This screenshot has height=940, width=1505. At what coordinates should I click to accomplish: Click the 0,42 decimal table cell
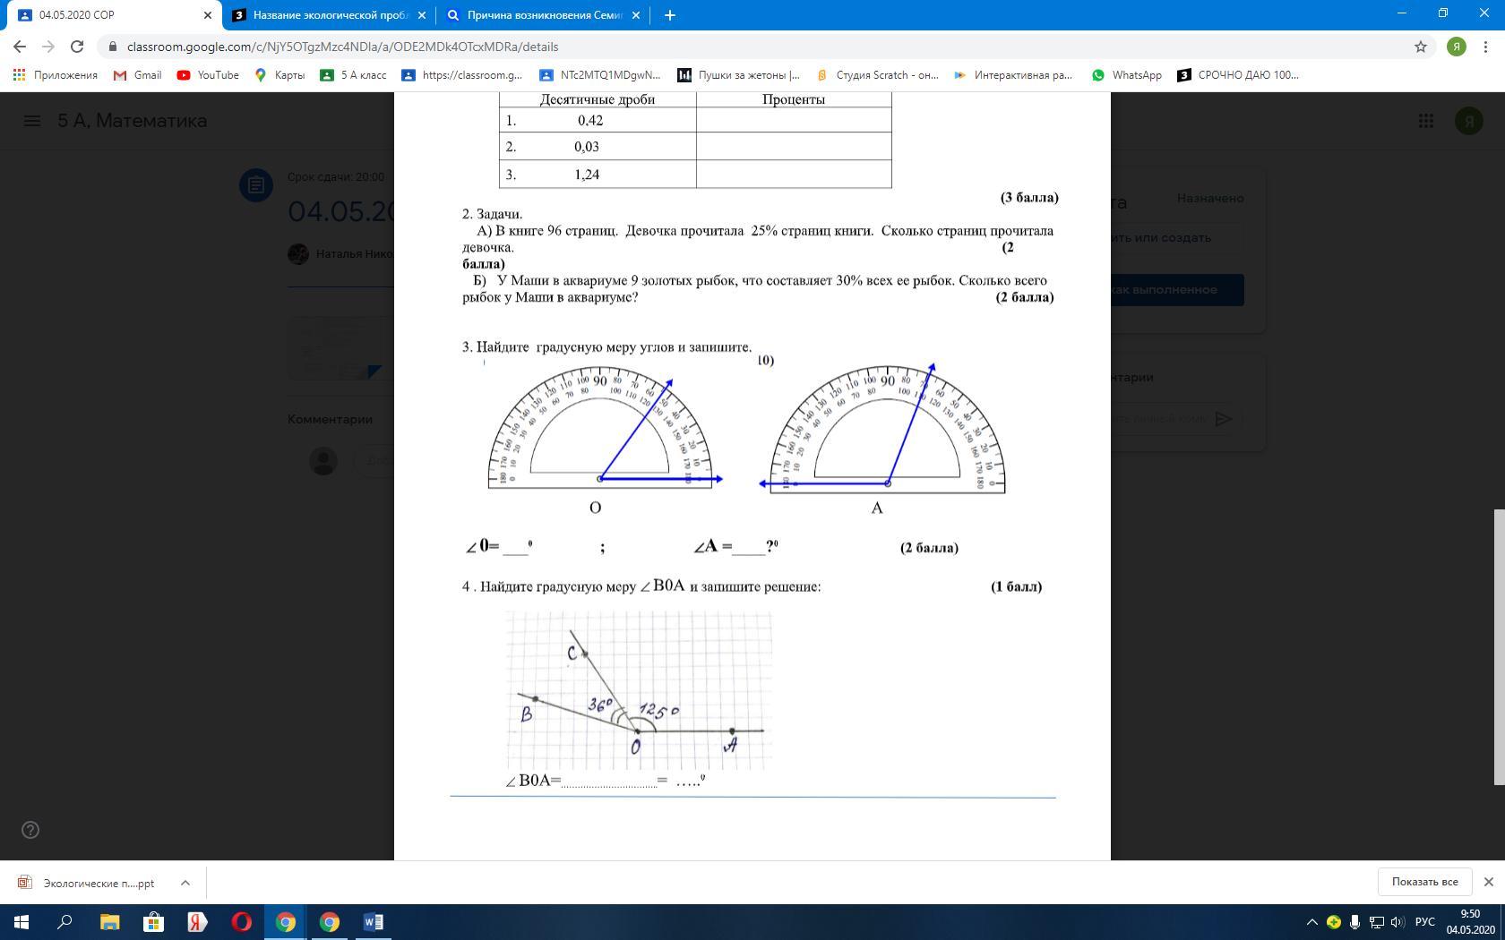[598, 120]
